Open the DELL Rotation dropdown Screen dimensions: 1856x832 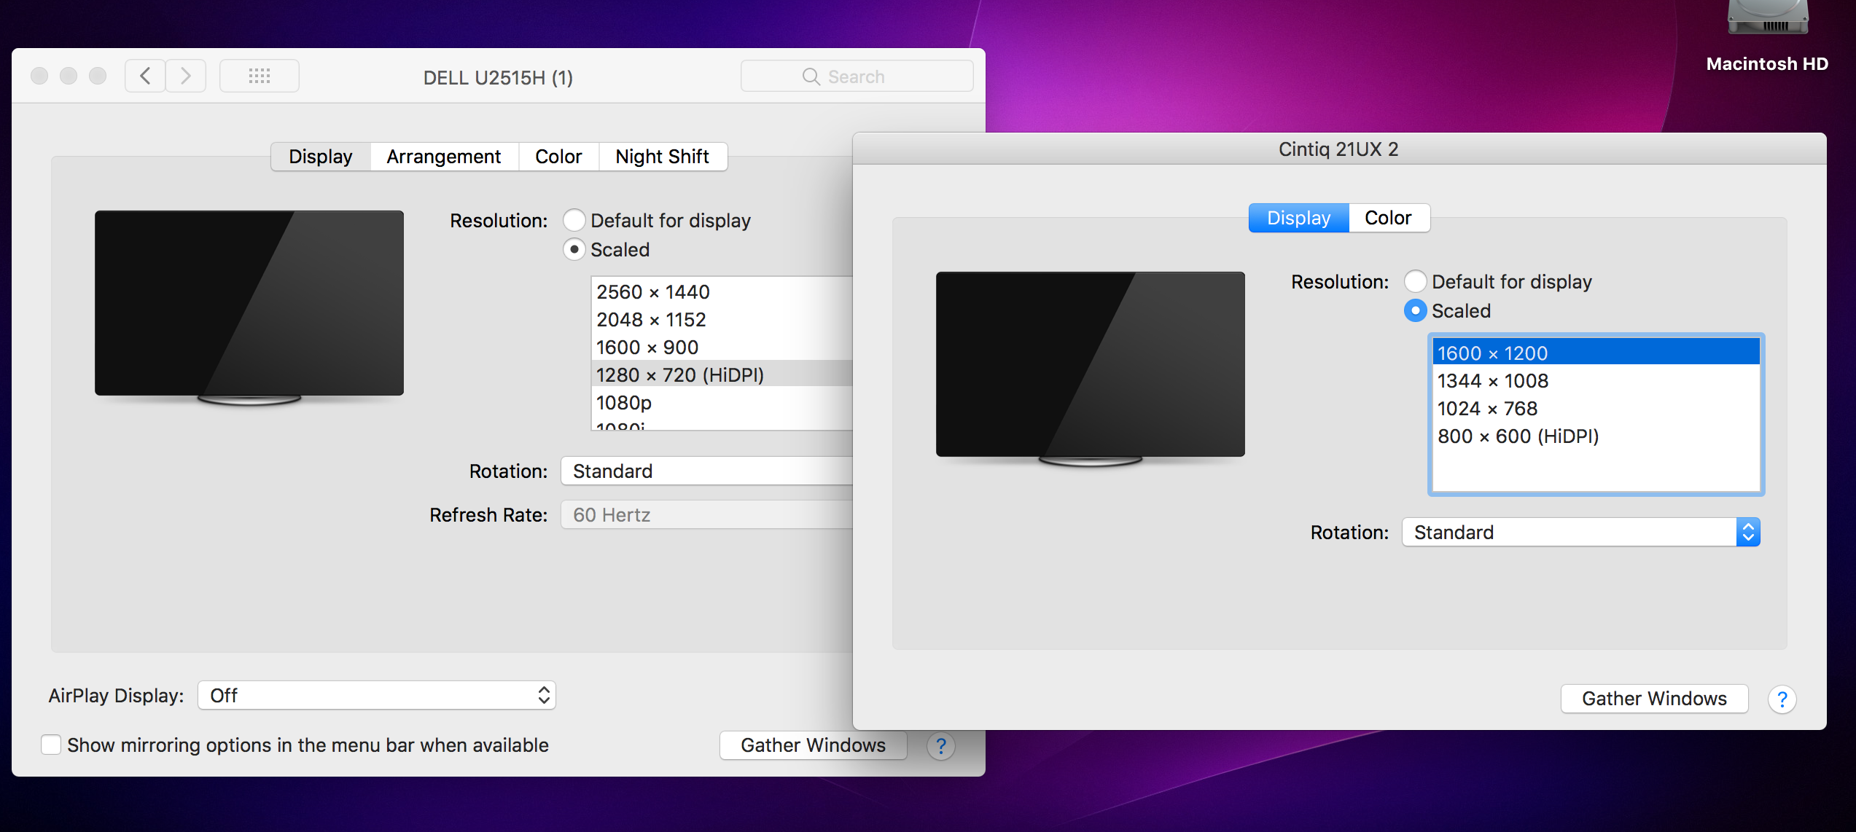(x=706, y=471)
